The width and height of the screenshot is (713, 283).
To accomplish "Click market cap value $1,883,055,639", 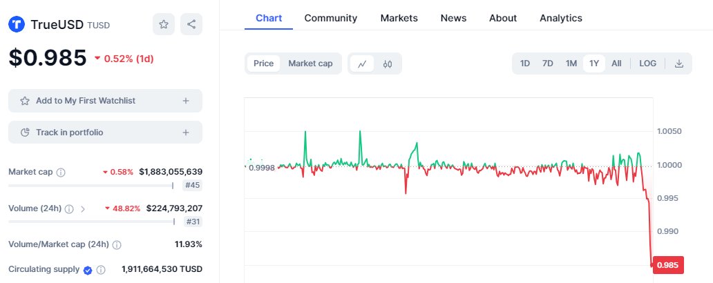I will [x=171, y=172].
